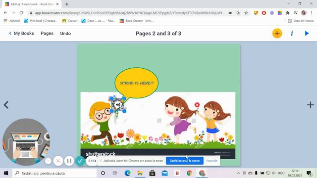Click the Windows taskbar search box

[54, 173]
